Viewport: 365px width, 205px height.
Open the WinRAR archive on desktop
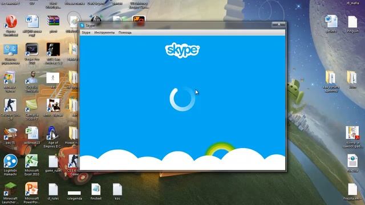tap(53, 23)
